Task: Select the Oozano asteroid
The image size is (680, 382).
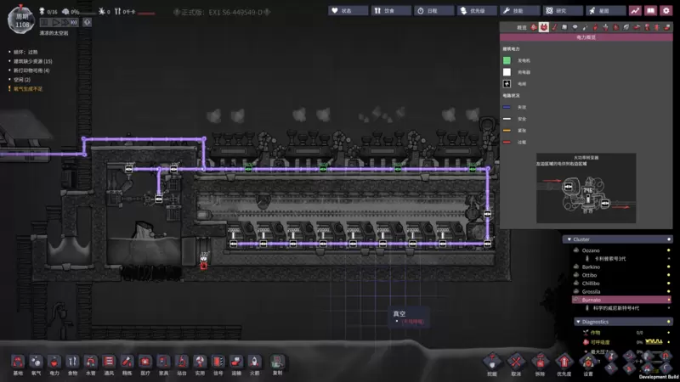Action: coord(622,250)
